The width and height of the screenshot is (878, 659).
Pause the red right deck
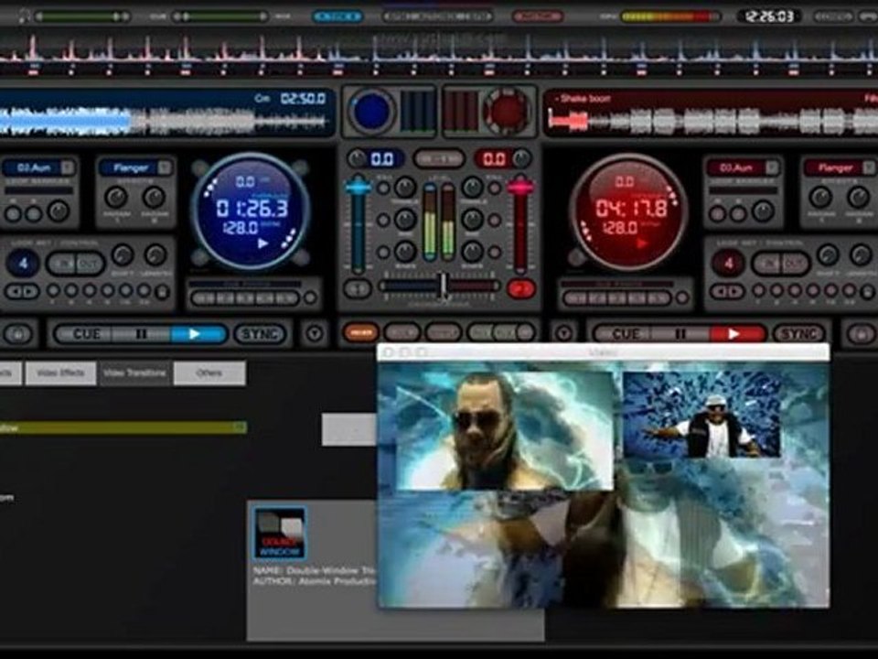coord(680,335)
